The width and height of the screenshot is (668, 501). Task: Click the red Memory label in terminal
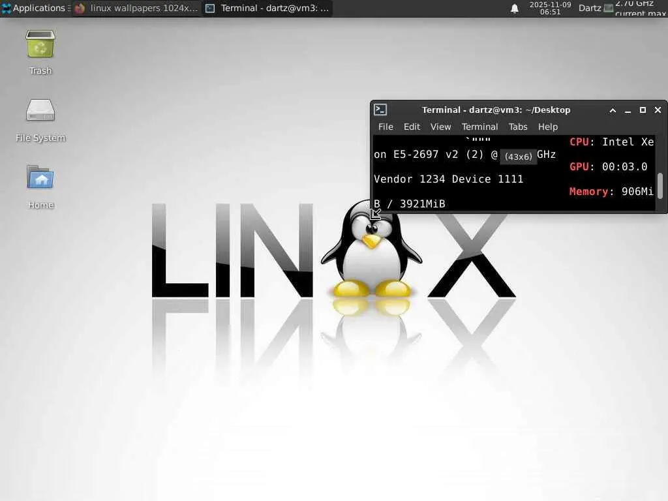click(x=588, y=192)
